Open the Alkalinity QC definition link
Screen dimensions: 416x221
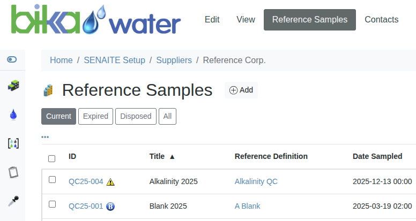256,181
